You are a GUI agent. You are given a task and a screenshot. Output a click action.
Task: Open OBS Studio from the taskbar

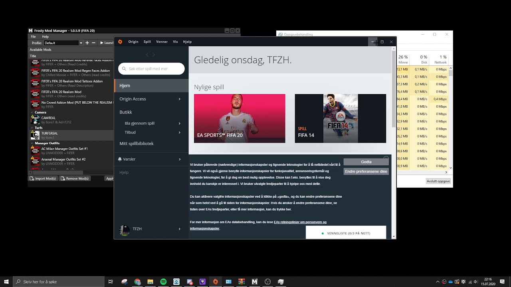pos(268,282)
